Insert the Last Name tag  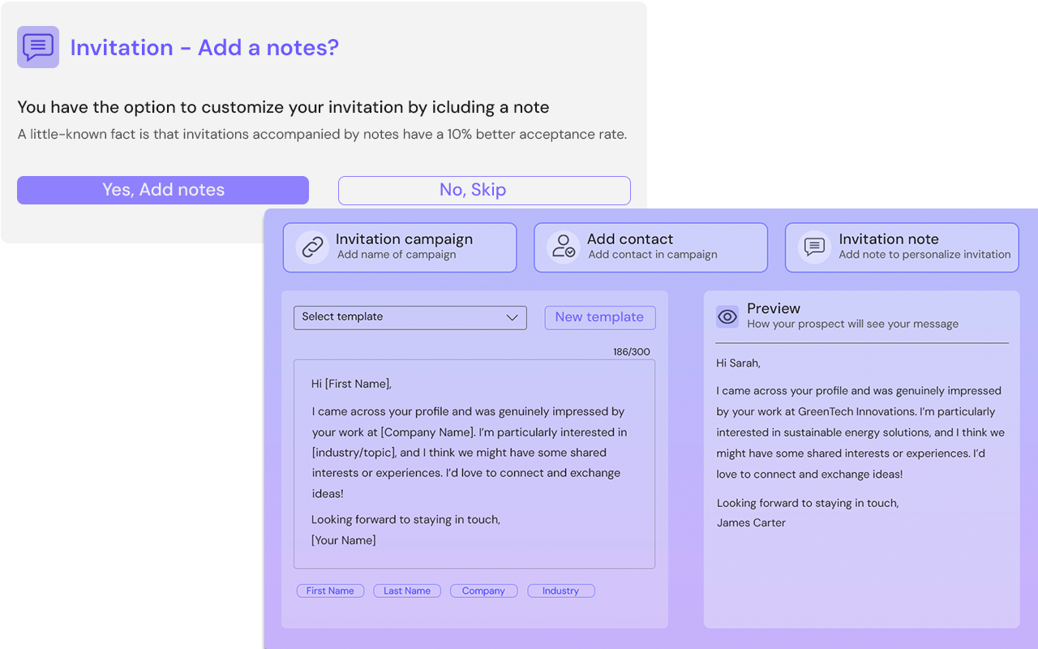(x=407, y=591)
